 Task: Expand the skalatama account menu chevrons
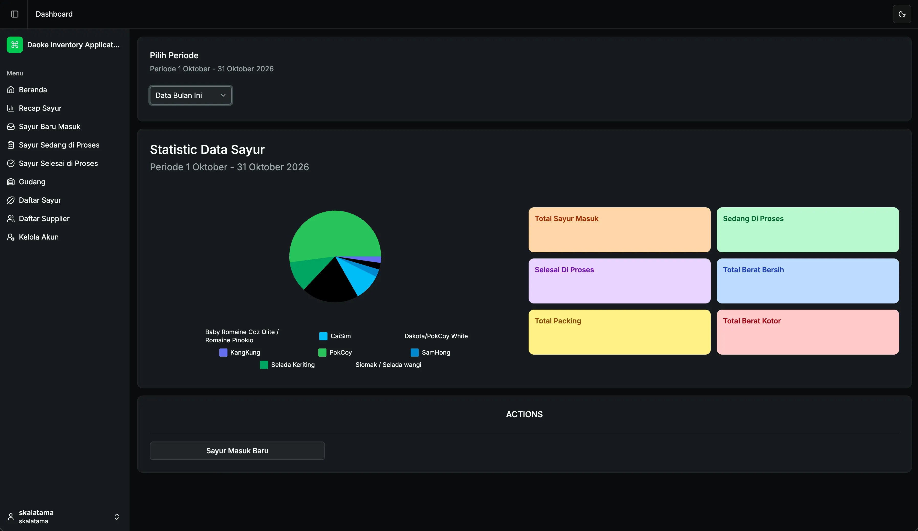pyautogui.click(x=117, y=517)
